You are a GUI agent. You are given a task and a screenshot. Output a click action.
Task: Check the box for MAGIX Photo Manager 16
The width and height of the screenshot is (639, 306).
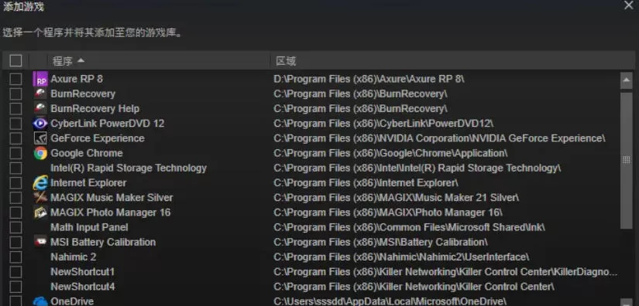[x=15, y=212]
